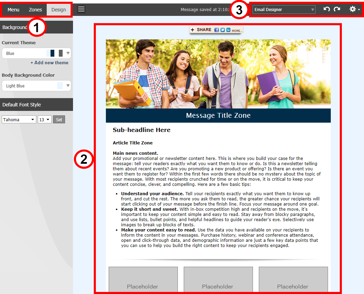
Task: Select the Design tab
Action: (59, 10)
